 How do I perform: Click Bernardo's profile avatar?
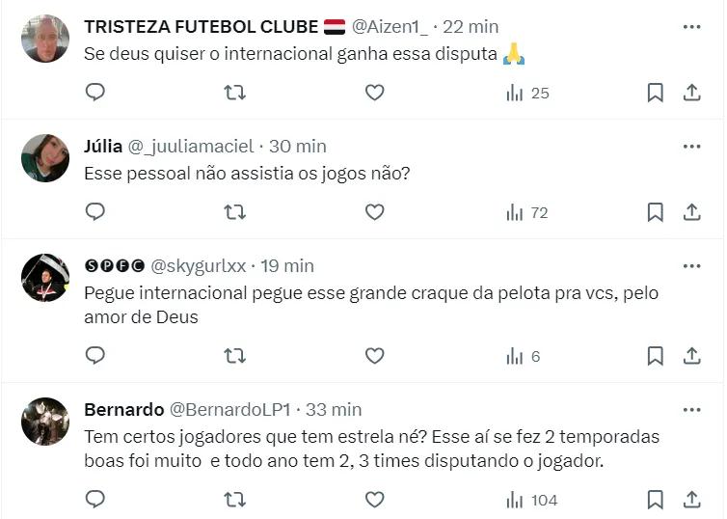pos(45,422)
